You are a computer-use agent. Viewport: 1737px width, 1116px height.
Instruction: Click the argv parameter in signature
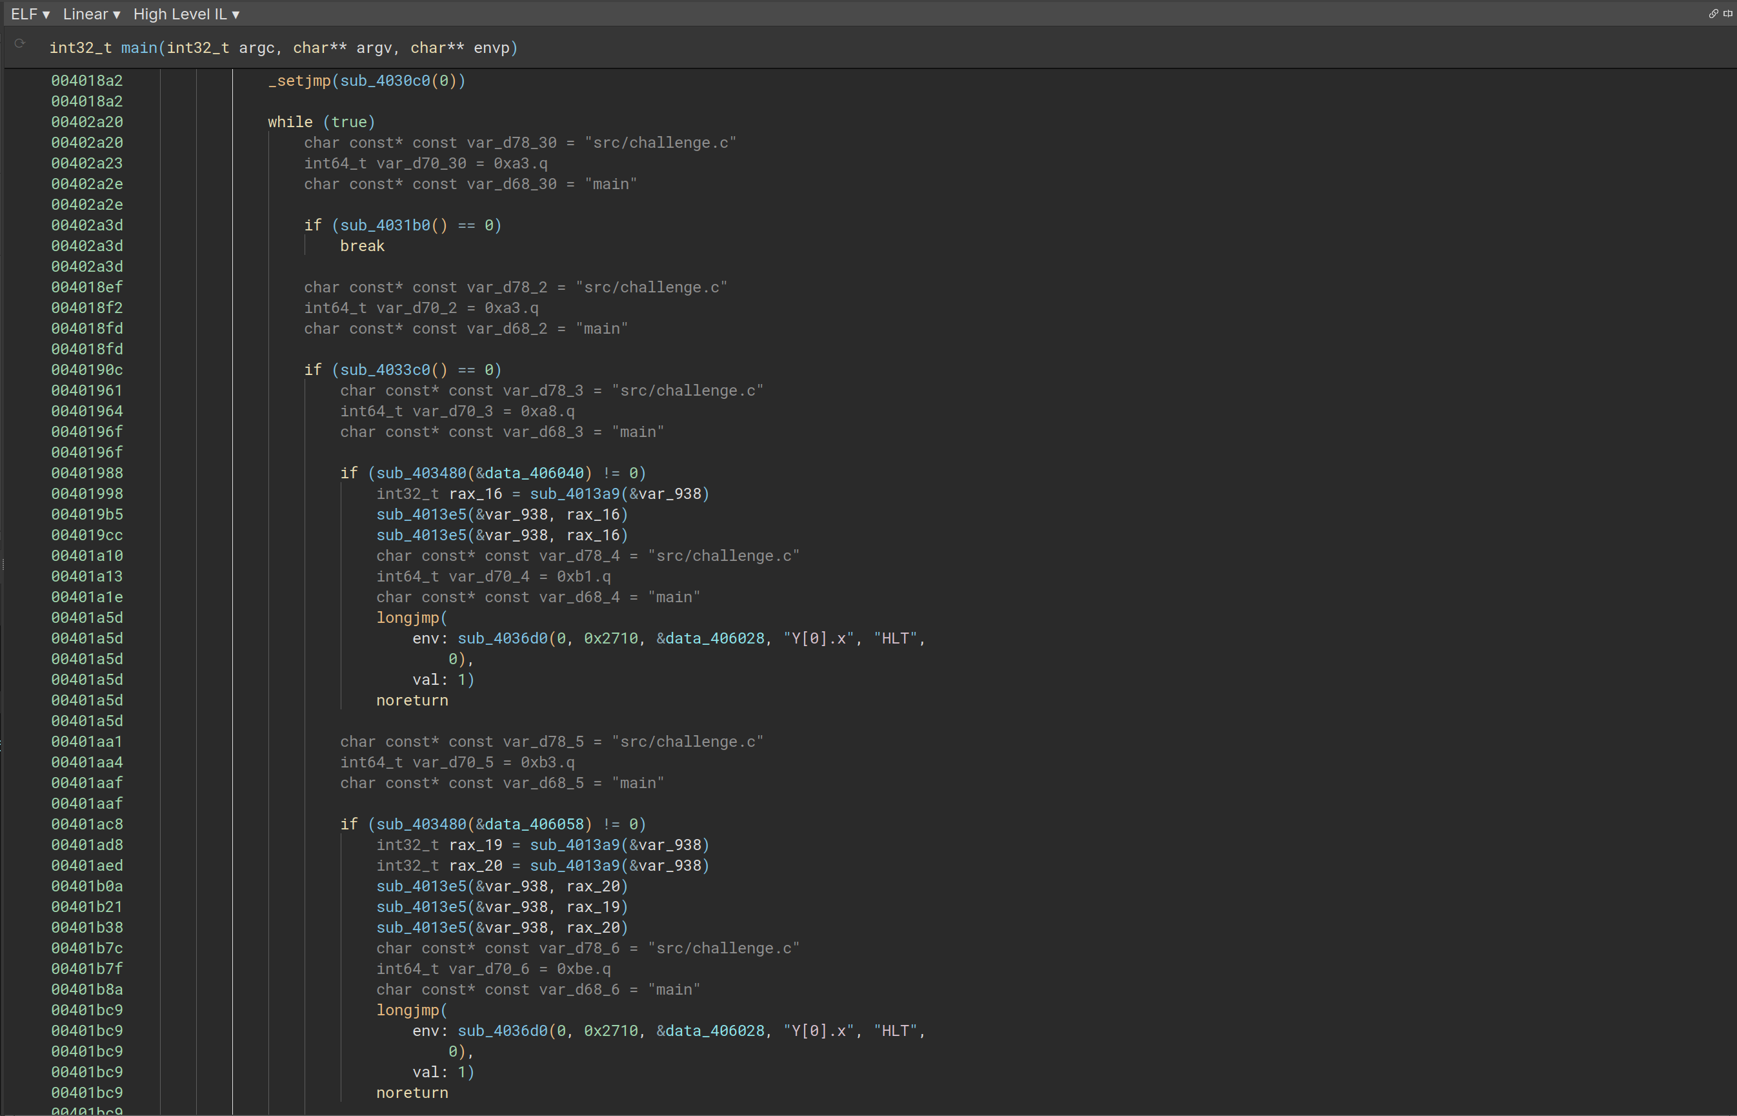373,48
